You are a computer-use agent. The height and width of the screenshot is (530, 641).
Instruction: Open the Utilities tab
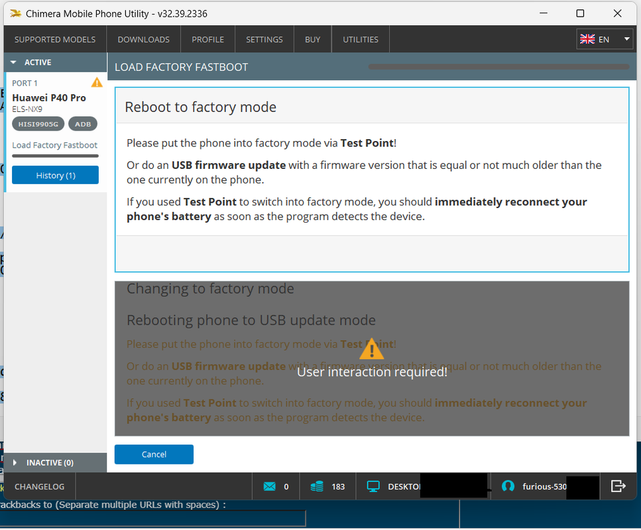(360, 40)
